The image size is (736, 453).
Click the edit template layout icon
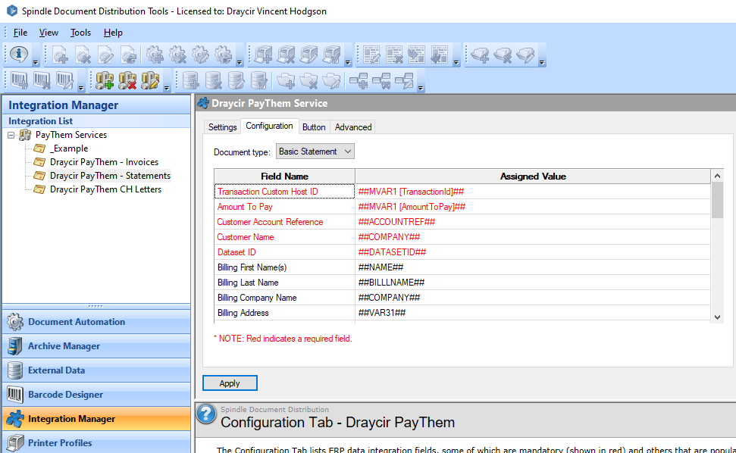pyautogui.click(x=371, y=55)
